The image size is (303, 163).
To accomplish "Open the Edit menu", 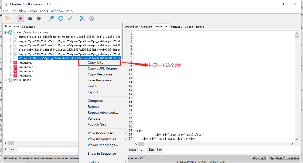I will (x=13, y=11).
